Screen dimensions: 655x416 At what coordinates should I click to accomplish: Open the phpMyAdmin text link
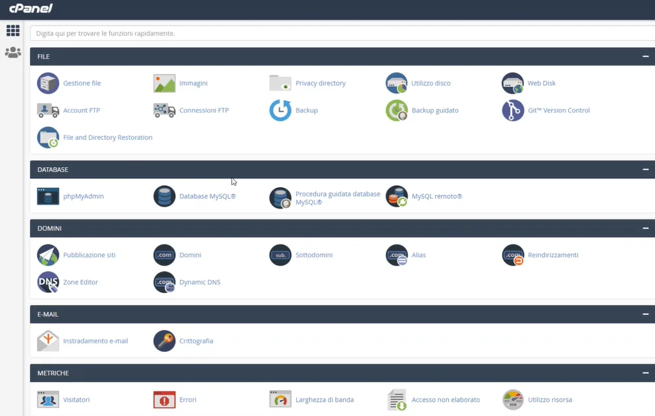pos(83,196)
